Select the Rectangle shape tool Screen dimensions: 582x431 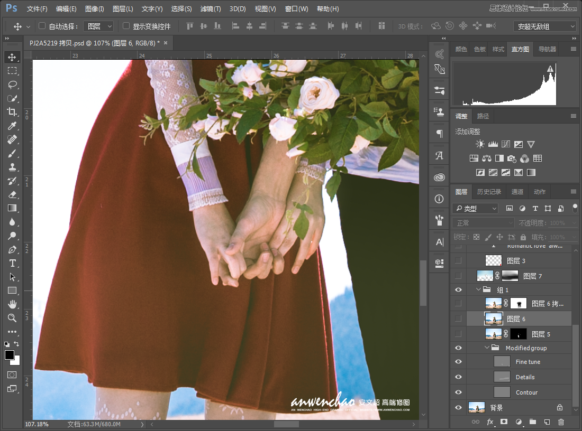(12, 291)
